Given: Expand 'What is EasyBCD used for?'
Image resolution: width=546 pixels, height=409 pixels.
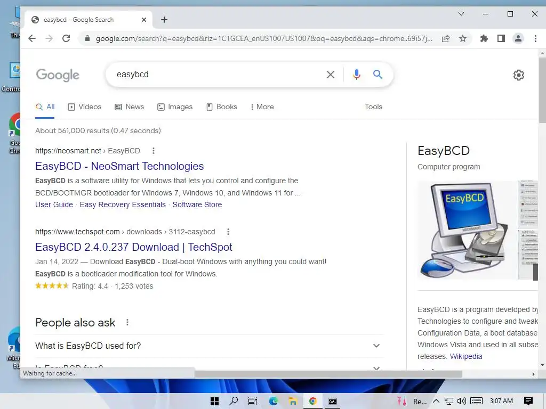Looking at the screenshot, I should point(209,346).
